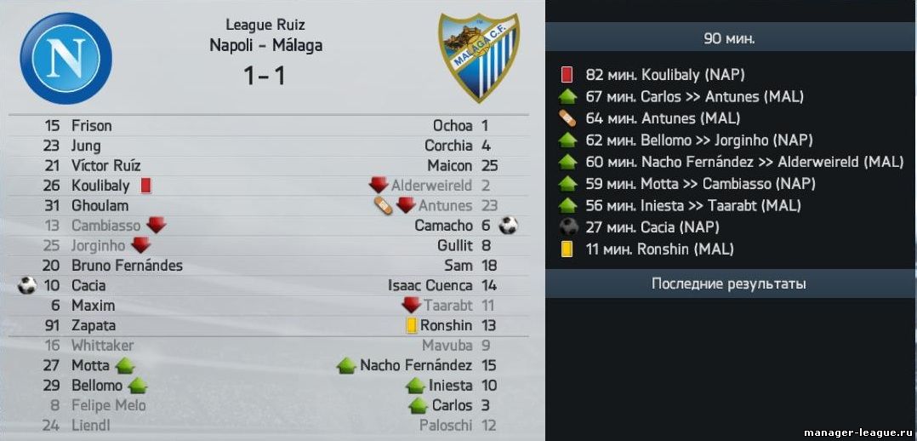Click yellow card icon beside Ronshin in lineup

tap(412, 325)
